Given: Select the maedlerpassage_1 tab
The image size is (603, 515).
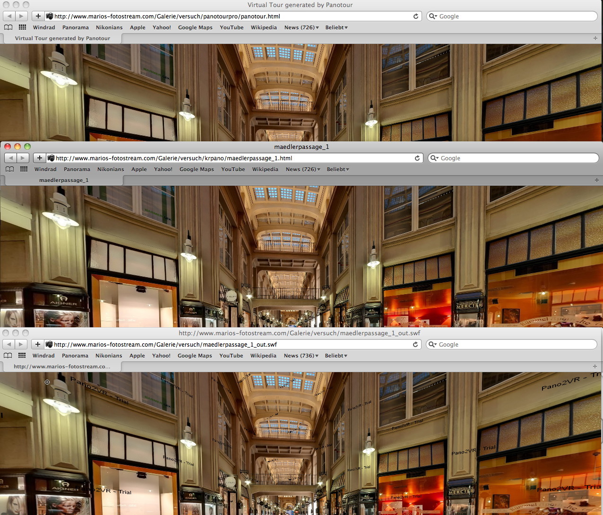Looking at the screenshot, I should pyautogui.click(x=64, y=180).
